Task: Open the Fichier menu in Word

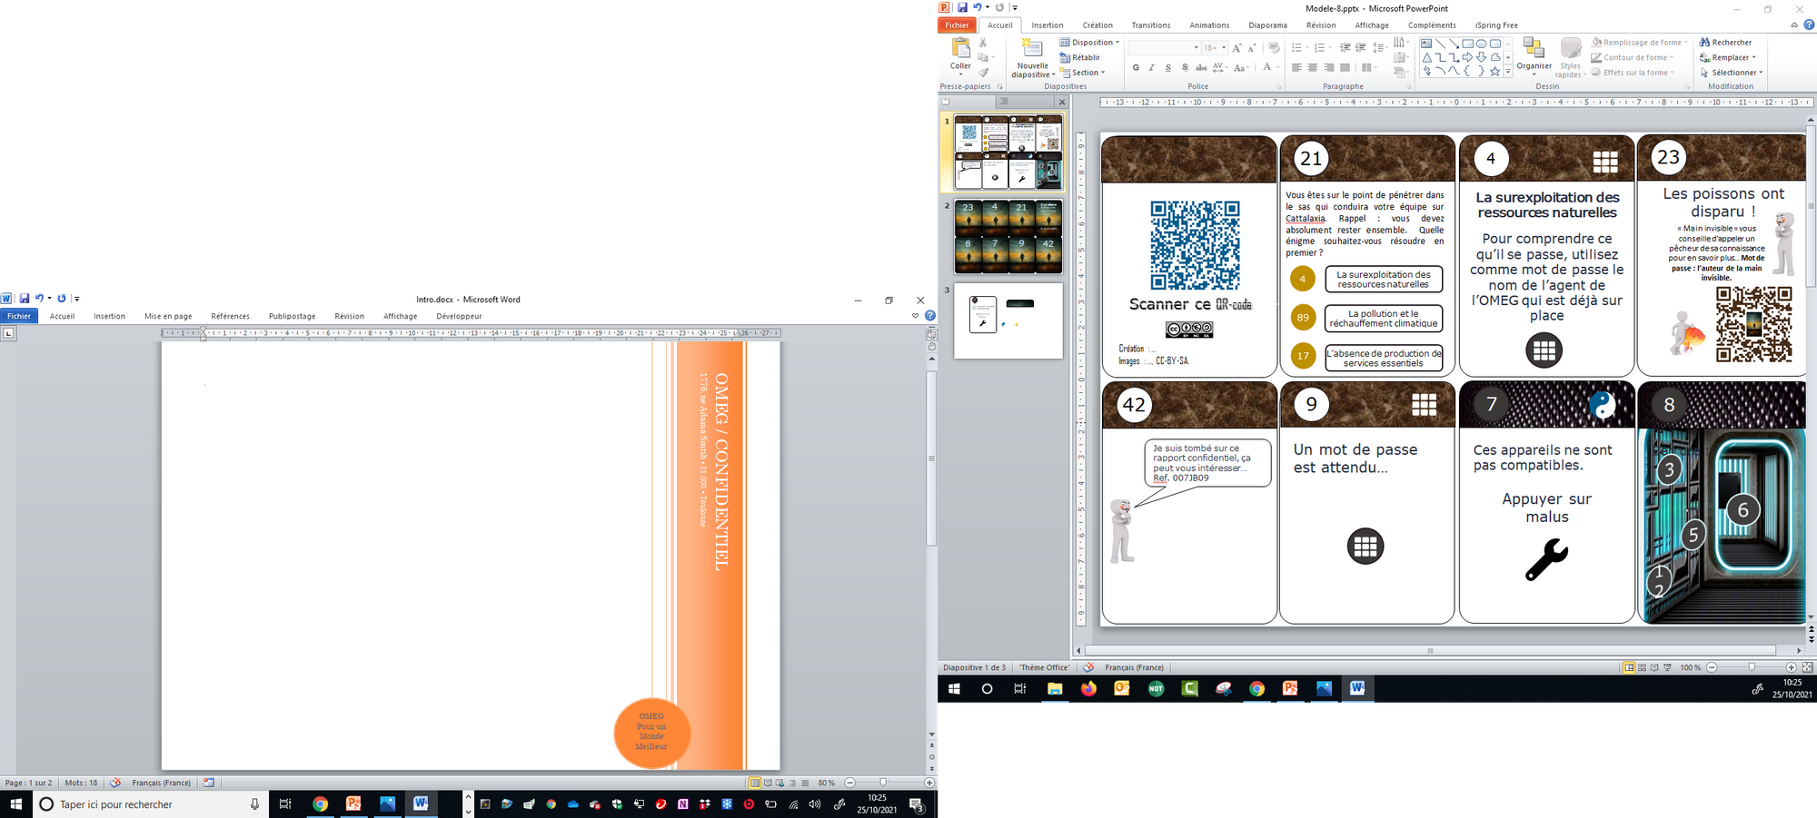Action: click(19, 316)
